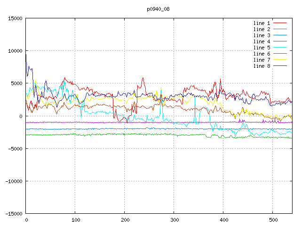Click the dark blue line 8 legend swatch
The height and width of the screenshot is (226, 301).
click(280, 66)
